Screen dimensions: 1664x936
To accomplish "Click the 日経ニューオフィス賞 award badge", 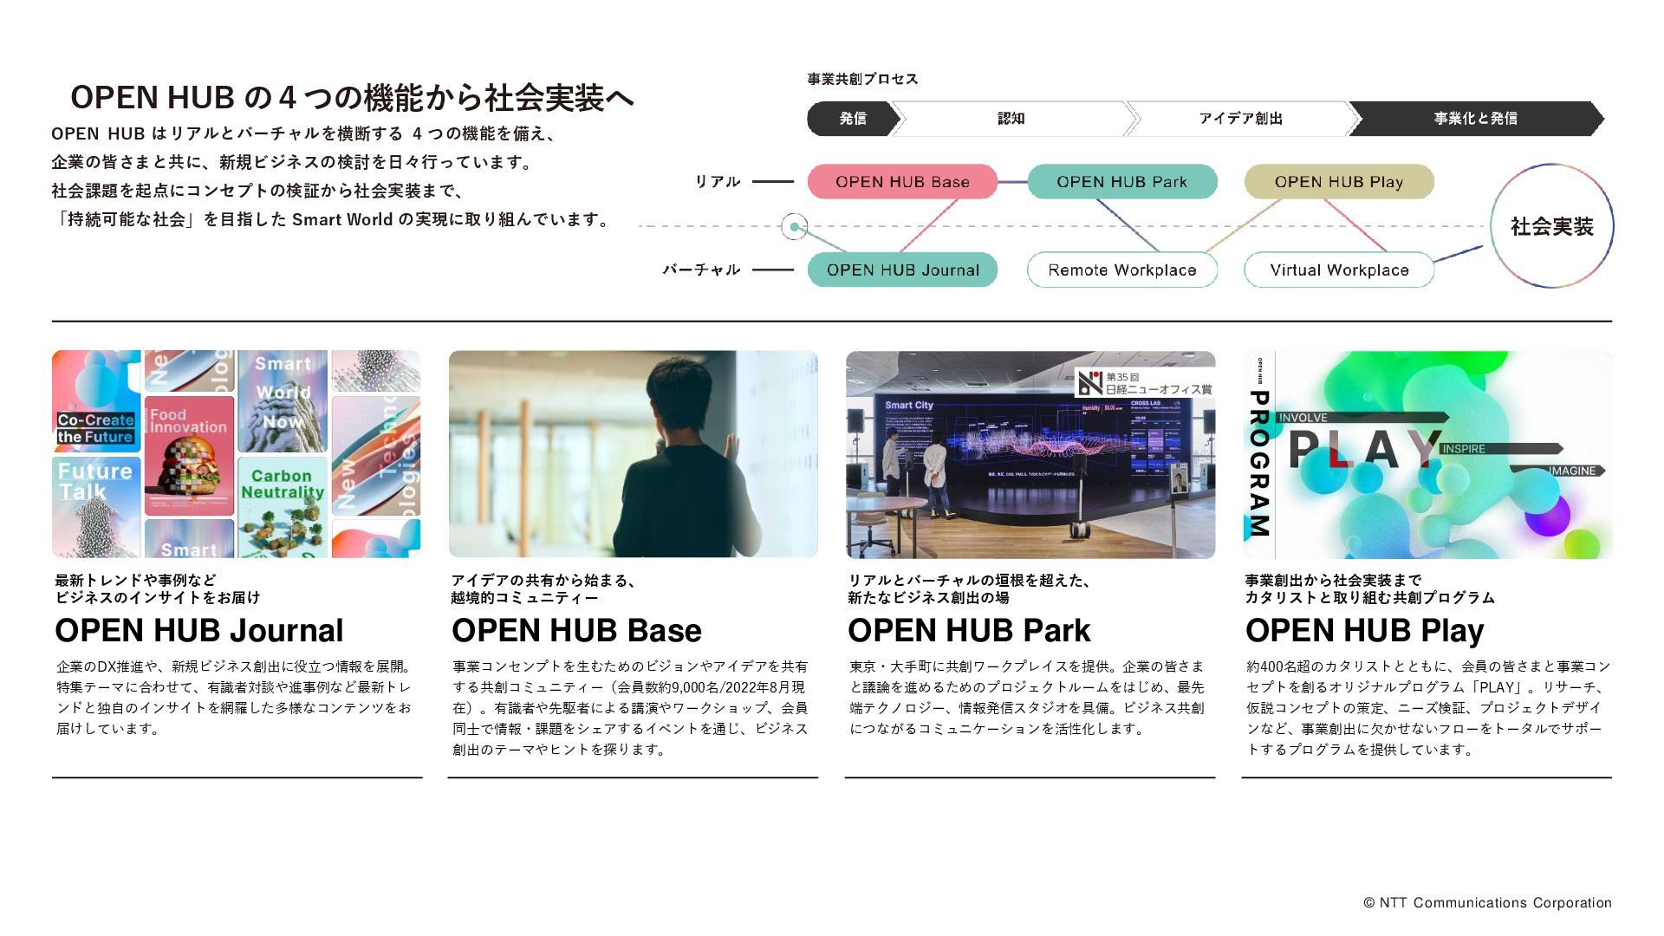I will (x=1144, y=383).
